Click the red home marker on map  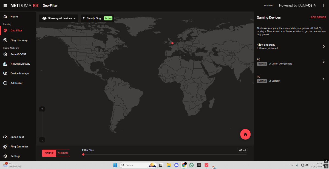click(172, 43)
